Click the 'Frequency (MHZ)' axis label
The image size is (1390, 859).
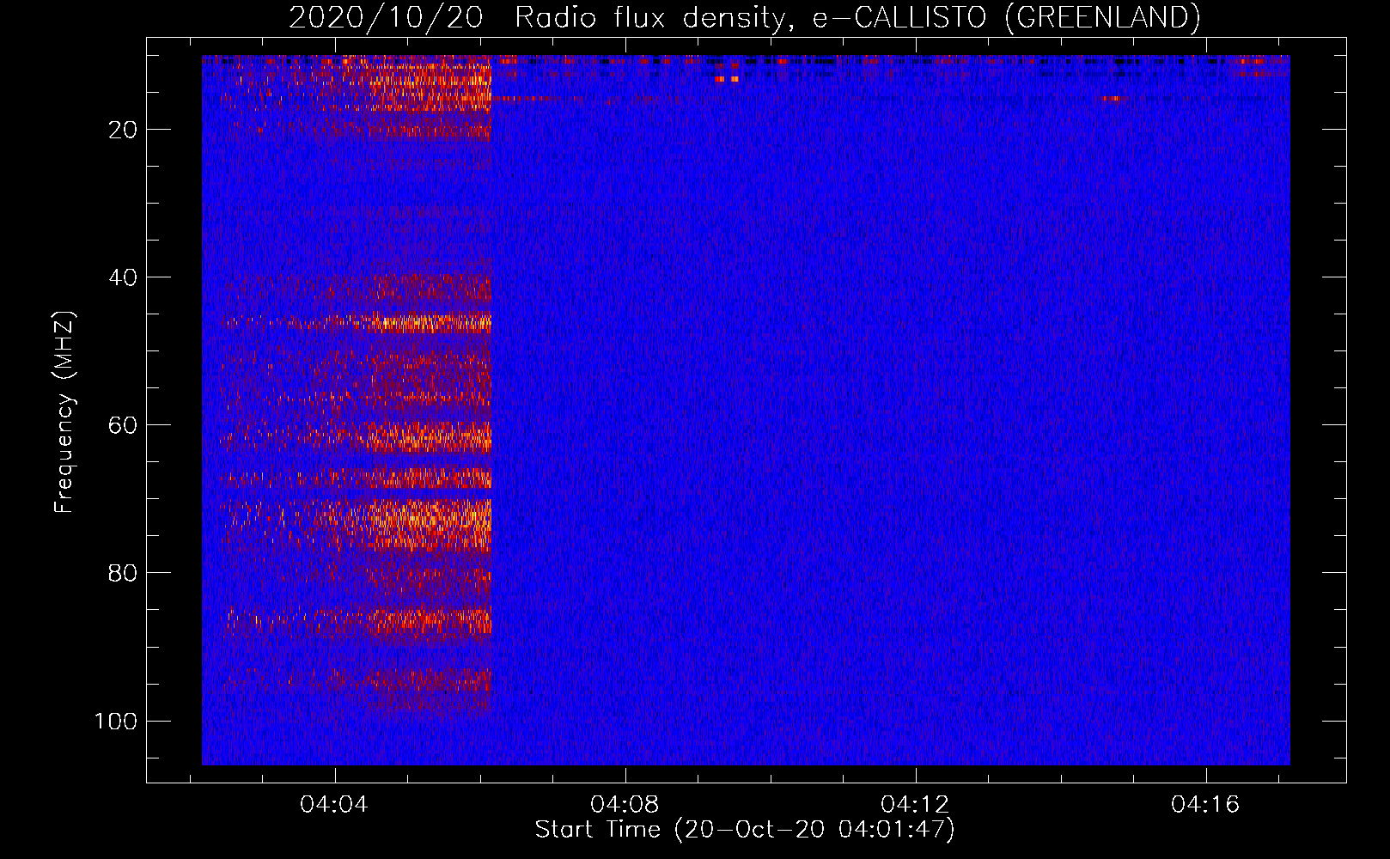point(64,412)
